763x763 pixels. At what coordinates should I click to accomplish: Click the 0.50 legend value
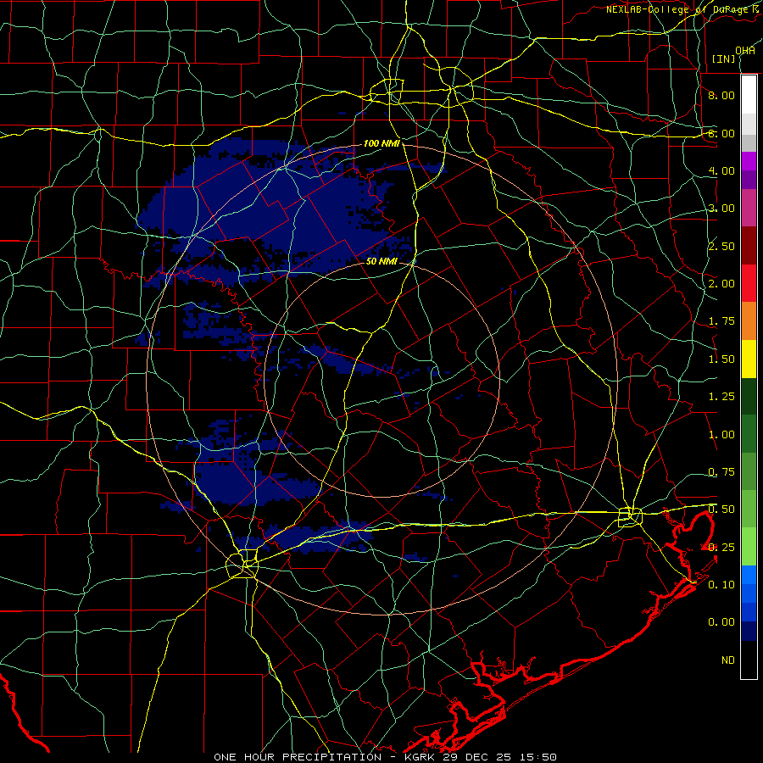[721, 510]
